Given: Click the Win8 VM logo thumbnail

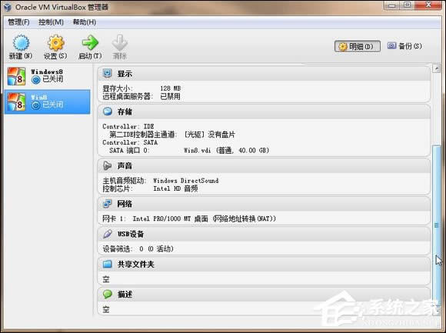Looking at the screenshot, I should coord(16,102).
